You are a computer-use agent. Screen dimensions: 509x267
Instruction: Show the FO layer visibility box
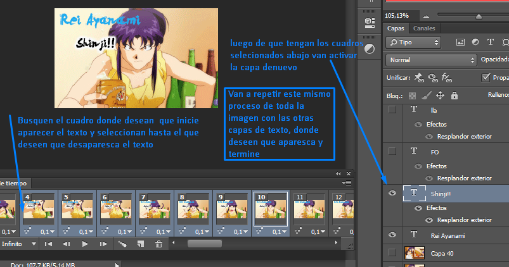392,151
